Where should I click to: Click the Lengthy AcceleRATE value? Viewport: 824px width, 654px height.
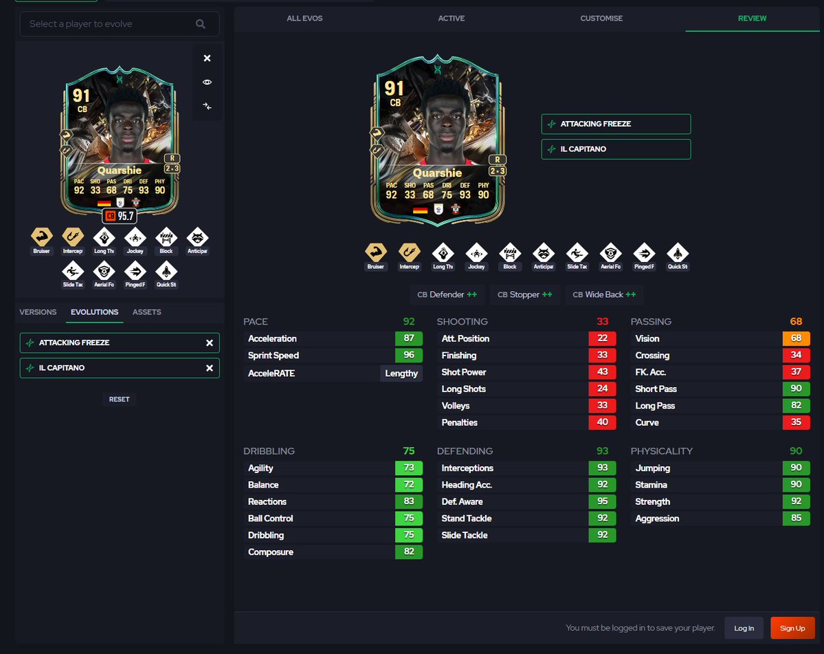coord(401,373)
